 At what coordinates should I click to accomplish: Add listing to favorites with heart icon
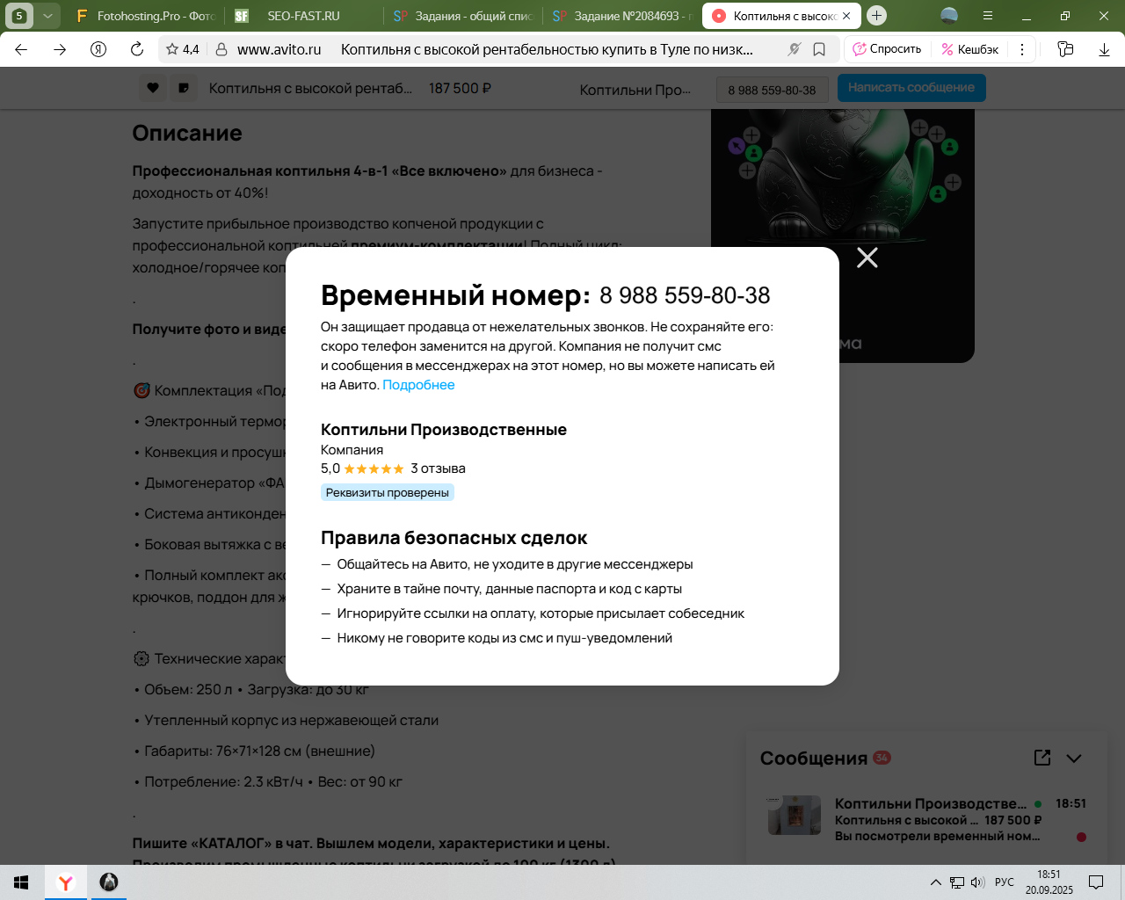click(x=153, y=88)
